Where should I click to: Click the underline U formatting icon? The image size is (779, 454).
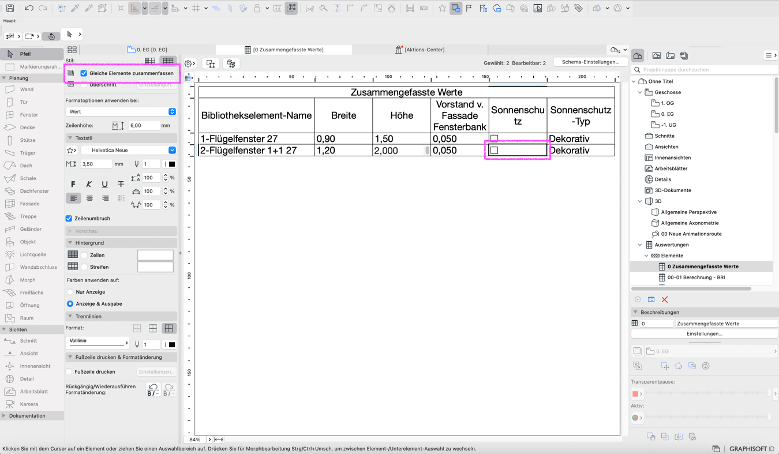coord(104,184)
